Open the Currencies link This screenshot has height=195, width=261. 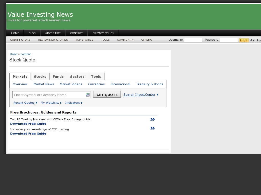96,84
